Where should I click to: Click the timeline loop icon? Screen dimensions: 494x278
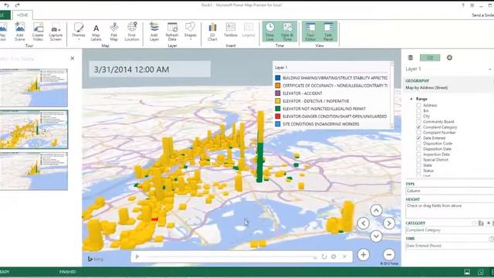[x=324, y=256]
